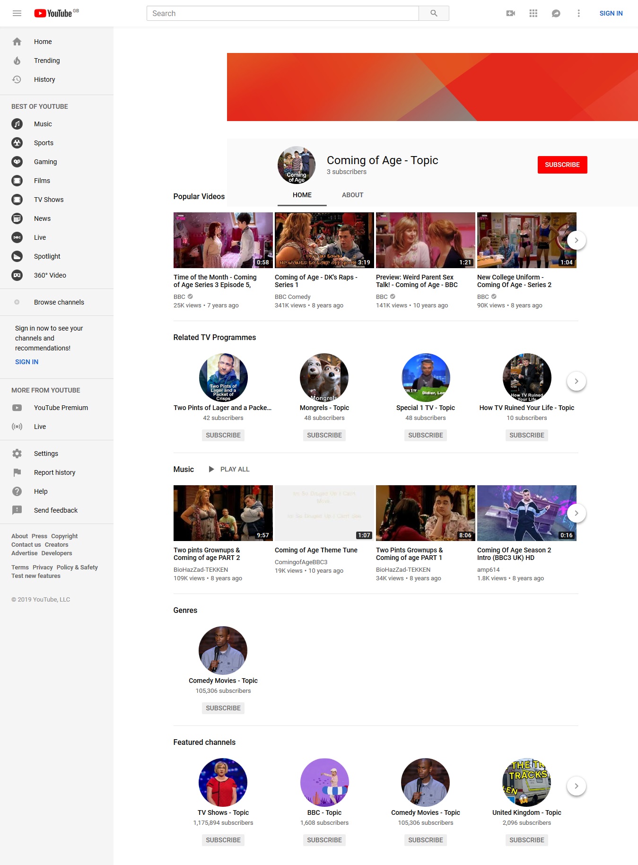Subscribe to Special 1 TV - Topic
This screenshot has height=865, width=638.
click(426, 435)
